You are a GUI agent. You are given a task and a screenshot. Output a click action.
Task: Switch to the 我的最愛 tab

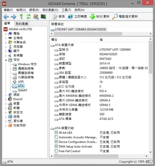[x=22, y=24]
